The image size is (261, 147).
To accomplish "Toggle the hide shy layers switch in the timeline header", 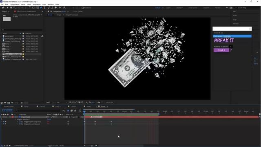I will [x=68, y=111].
